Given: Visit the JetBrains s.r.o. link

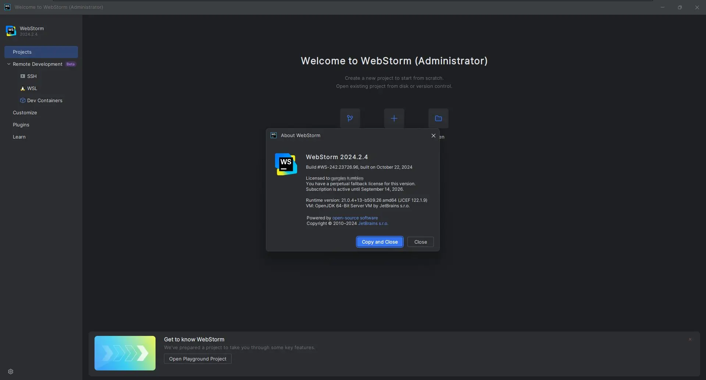Looking at the screenshot, I should tap(373, 223).
